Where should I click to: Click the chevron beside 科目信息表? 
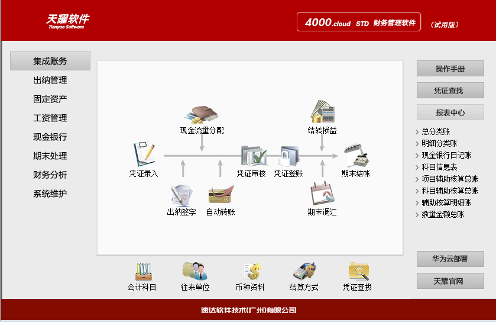(417, 168)
